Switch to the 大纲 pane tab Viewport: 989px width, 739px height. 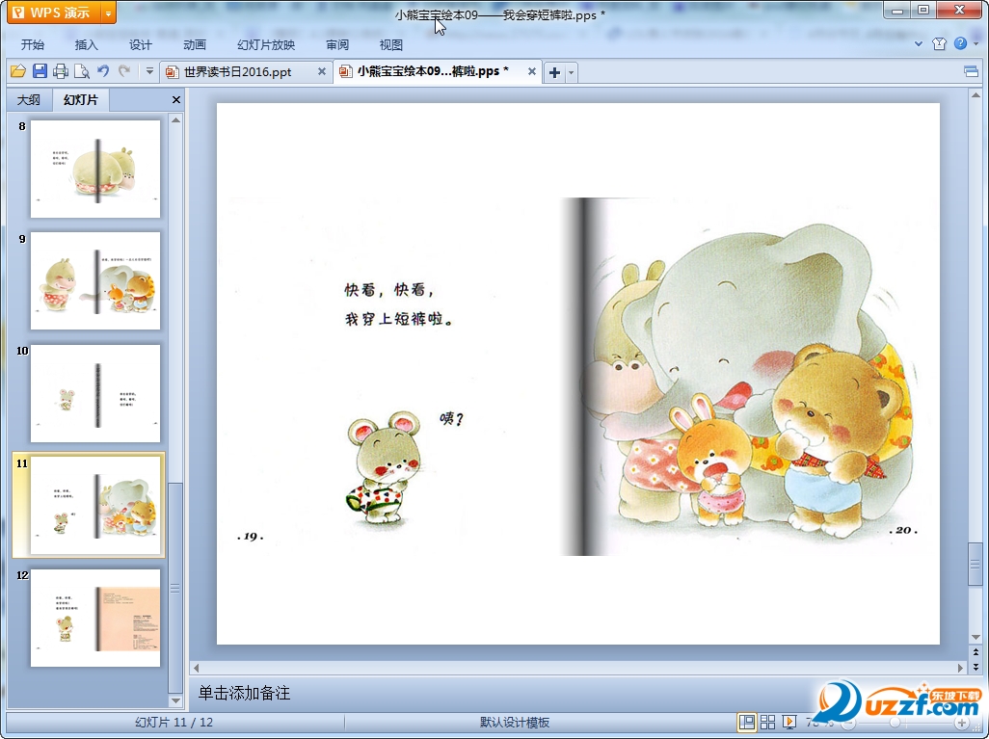[x=28, y=99]
